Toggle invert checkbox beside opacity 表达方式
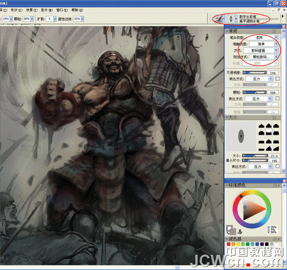The image size is (287, 270). click(x=278, y=79)
